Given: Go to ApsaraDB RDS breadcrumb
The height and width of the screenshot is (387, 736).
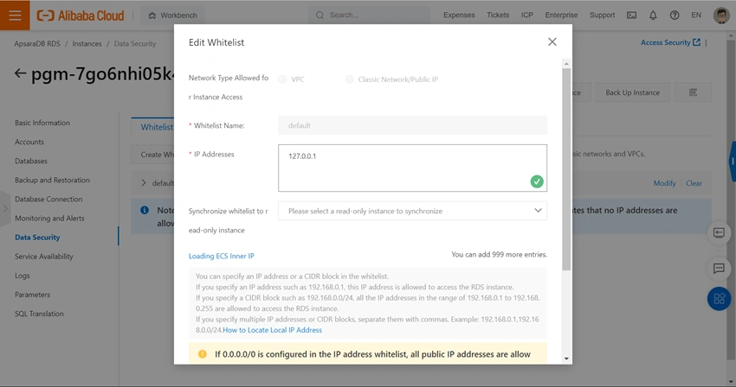Looking at the screenshot, I should click(37, 43).
